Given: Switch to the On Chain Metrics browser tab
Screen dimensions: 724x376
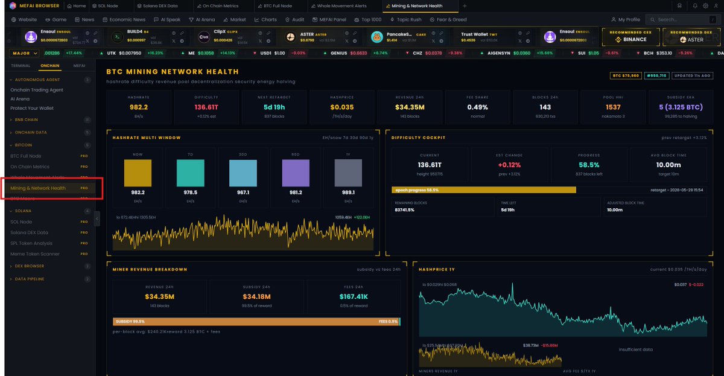Looking at the screenshot, I should click(223, 6).
